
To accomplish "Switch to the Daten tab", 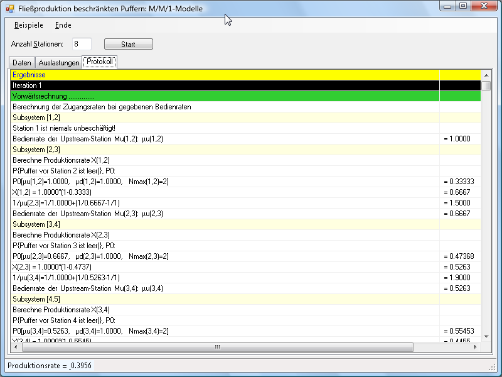I will [x=22, y=63].
